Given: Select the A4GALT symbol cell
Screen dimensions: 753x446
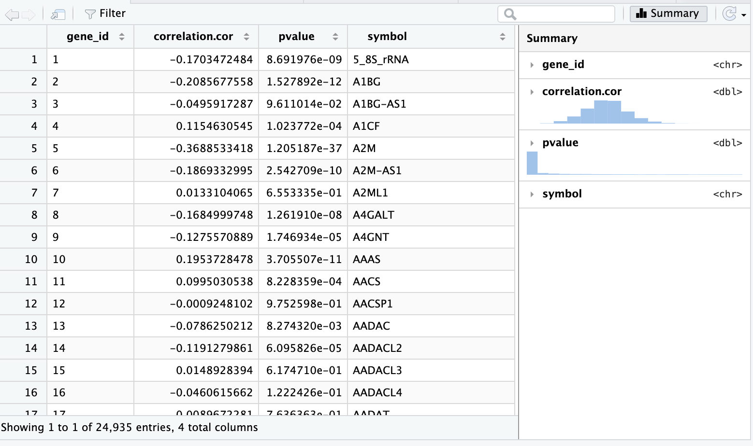Looking at the screenshot, I should tap(431, 215).
